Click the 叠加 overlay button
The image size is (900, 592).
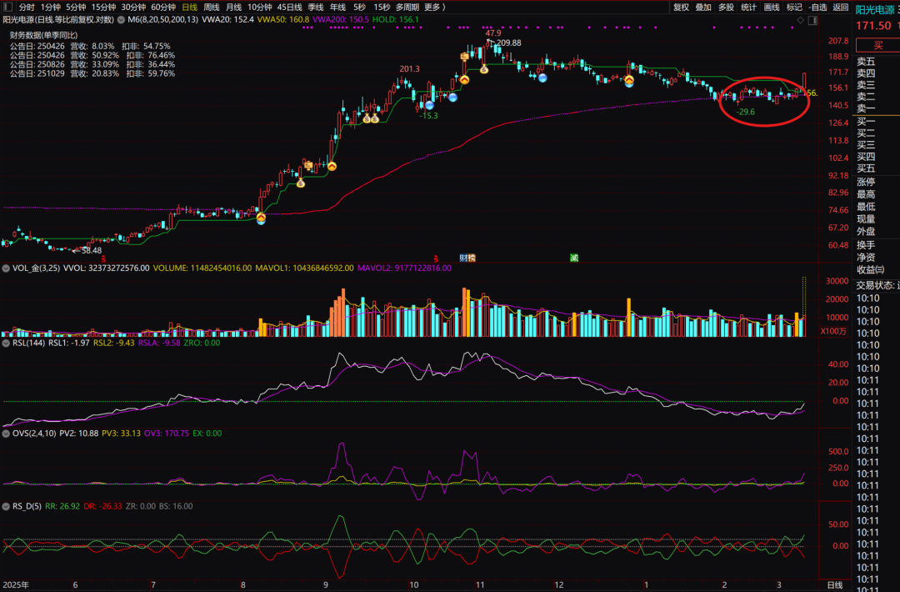point(703,7)
